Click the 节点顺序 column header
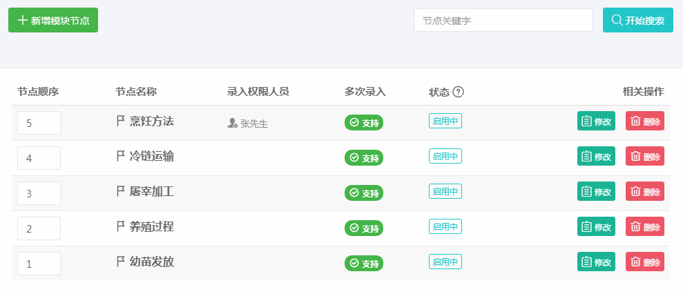683x294 pixels. [x=39, y=92]
